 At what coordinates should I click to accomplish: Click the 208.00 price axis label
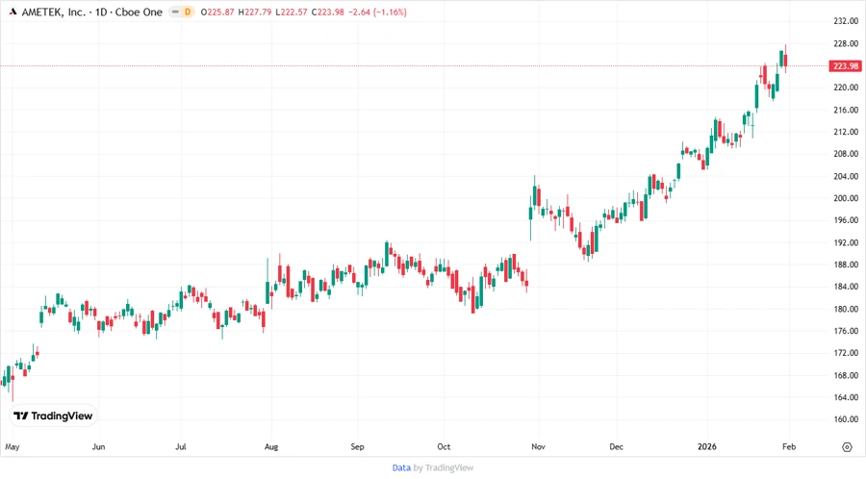[x=846, y=154]
